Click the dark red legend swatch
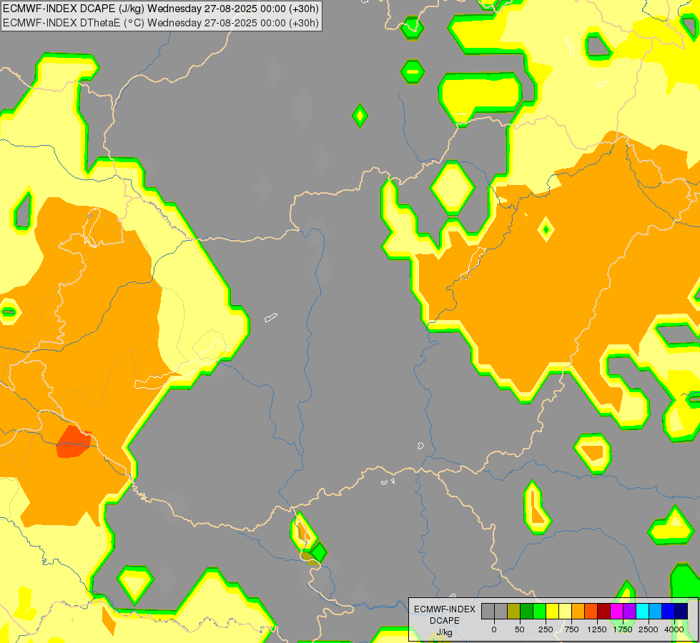 tap(603, 611)
